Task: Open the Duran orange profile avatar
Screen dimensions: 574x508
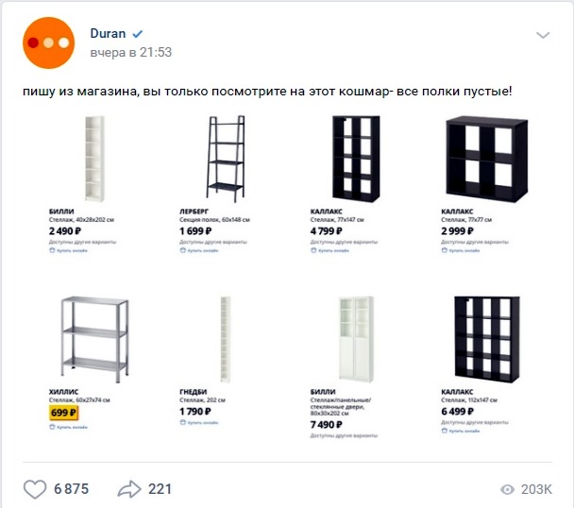Action: click(48, 42)
